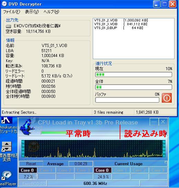Open the 表示(V) menu
The height and width of the screenshot is (188, 179).
pos(32,12)
